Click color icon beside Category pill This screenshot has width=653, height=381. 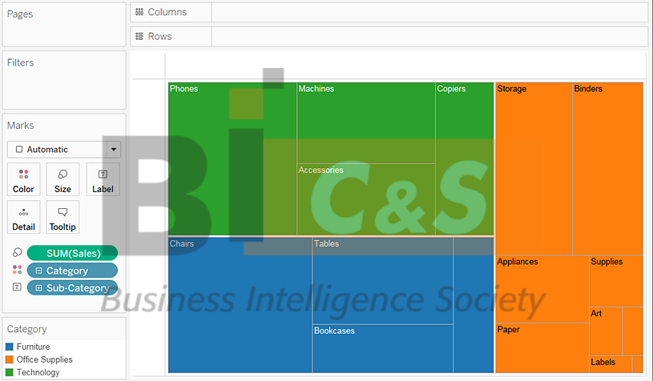pos(16,271)
